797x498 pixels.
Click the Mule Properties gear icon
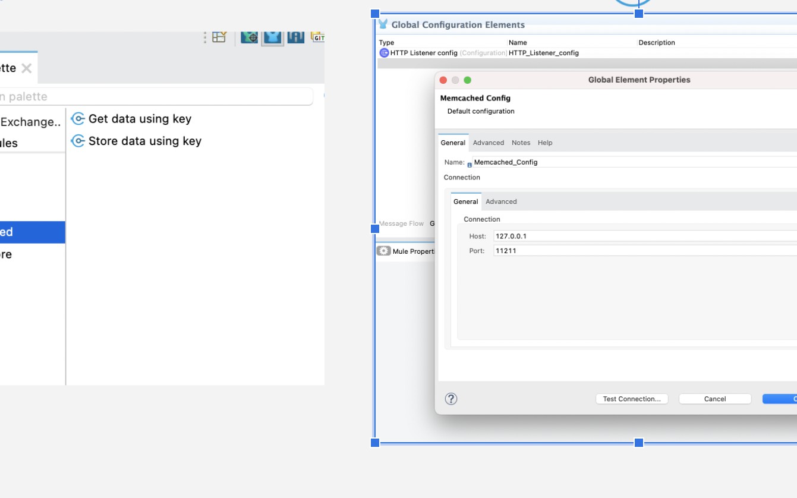383,251
